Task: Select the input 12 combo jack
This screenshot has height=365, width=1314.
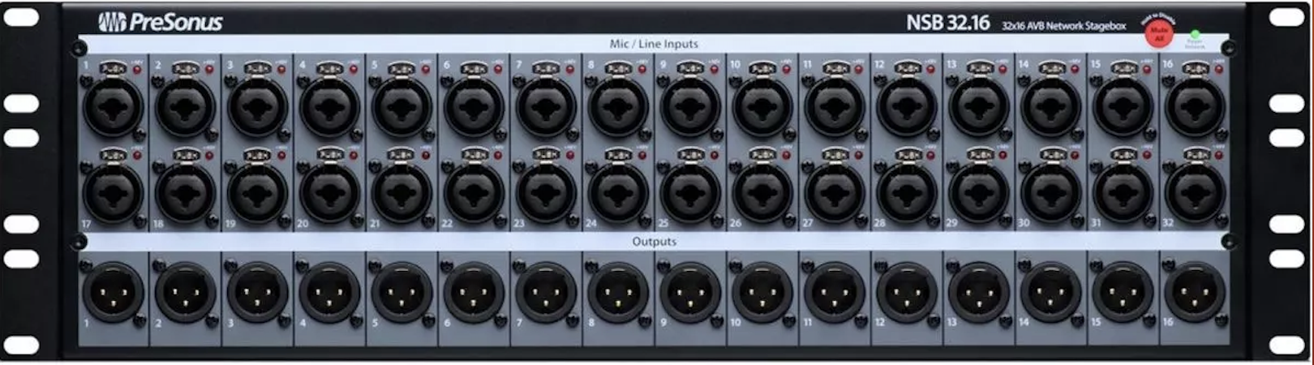Action: pyautogui.click(x=907, y=107)
